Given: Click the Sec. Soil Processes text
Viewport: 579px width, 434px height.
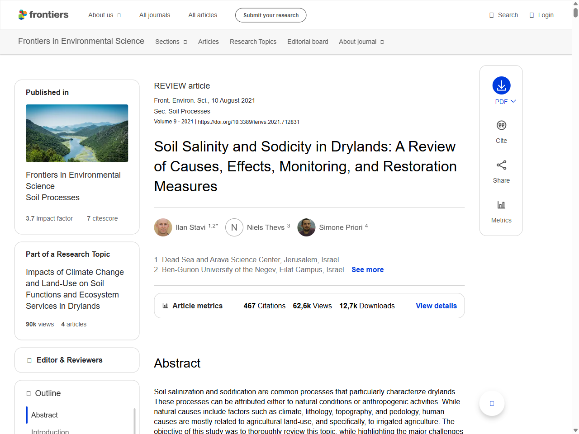Looking at the screenshot, I should 182,111.
